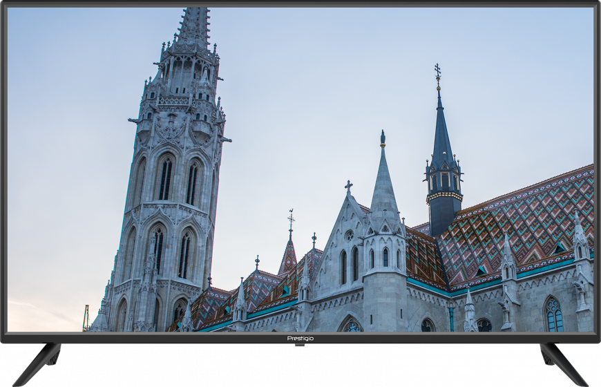This screenshot has height=387, width=601.
Task: Click the crane at the bottom left horizon
Action: 86,317
